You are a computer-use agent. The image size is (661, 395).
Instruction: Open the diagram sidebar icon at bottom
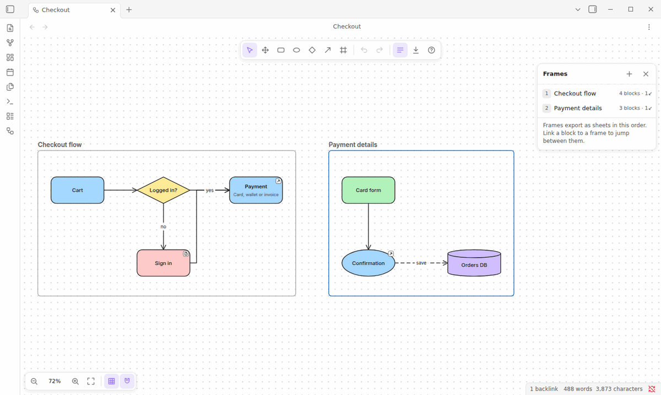tap(10, 131)
